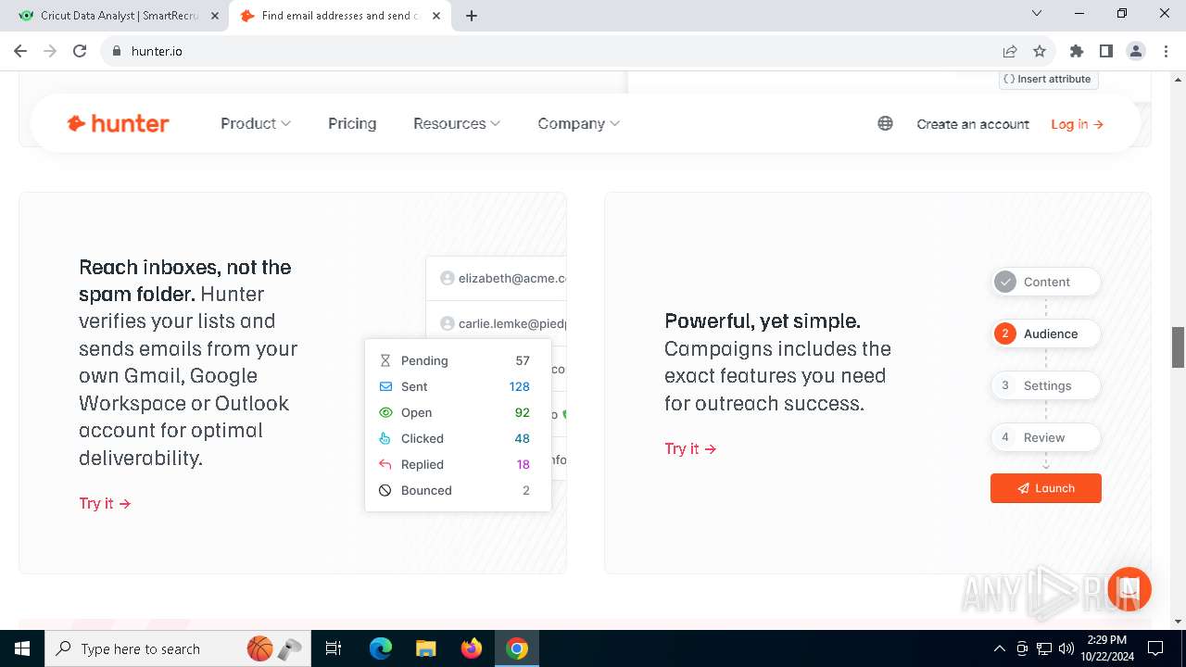Select the Settings step
The width and height of the screenshot is (1186, 667).
point(1046,385)
